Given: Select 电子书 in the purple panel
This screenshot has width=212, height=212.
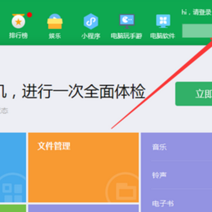Looking at the screenshot, I should coord(163,204).
